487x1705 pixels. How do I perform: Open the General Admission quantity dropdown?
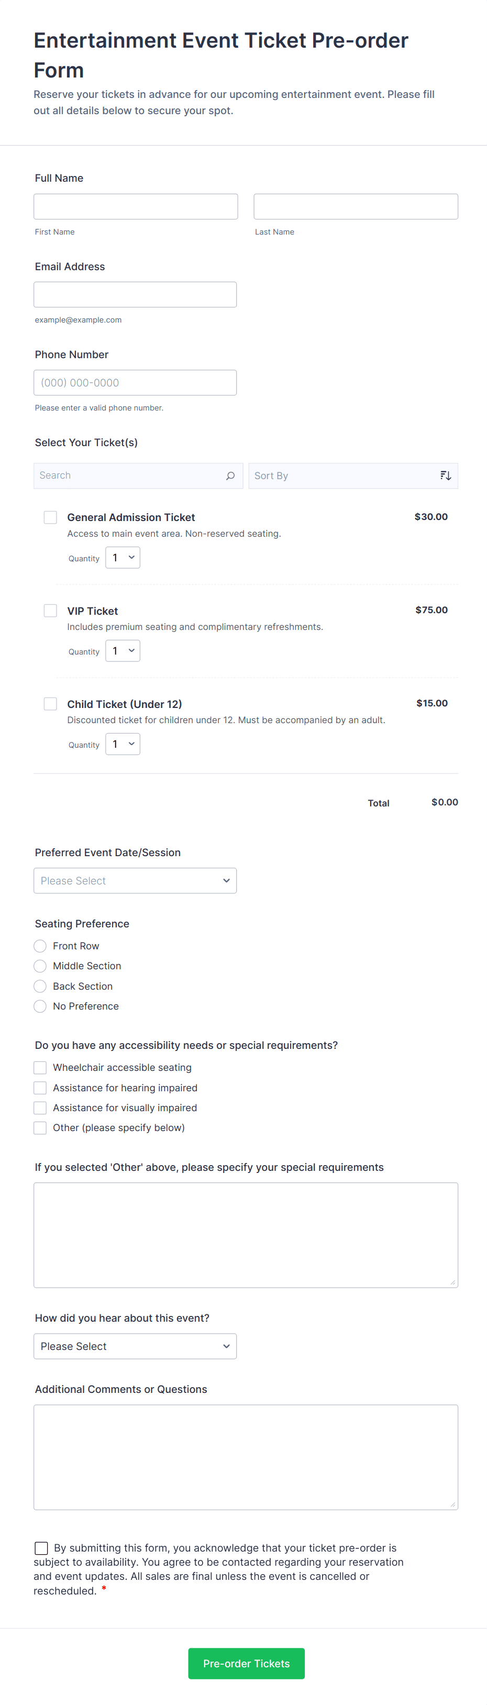pos(123,557)
